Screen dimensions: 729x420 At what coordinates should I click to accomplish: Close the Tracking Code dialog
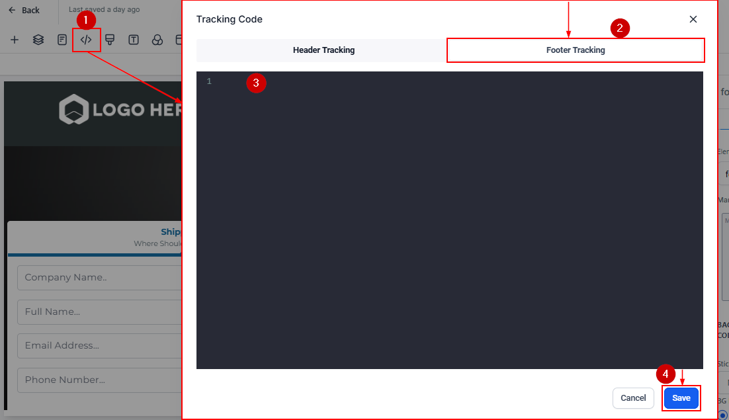pyautogui.click(x=693, y=19)
